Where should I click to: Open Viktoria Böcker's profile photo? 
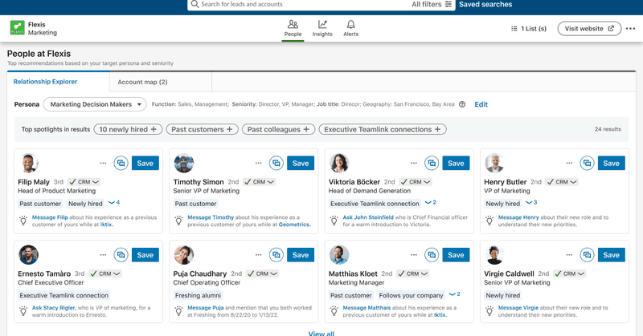pyautogui.click(x=339, y=164)
